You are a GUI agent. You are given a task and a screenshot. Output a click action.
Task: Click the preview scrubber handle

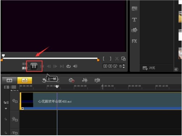[x=3, y=56]
